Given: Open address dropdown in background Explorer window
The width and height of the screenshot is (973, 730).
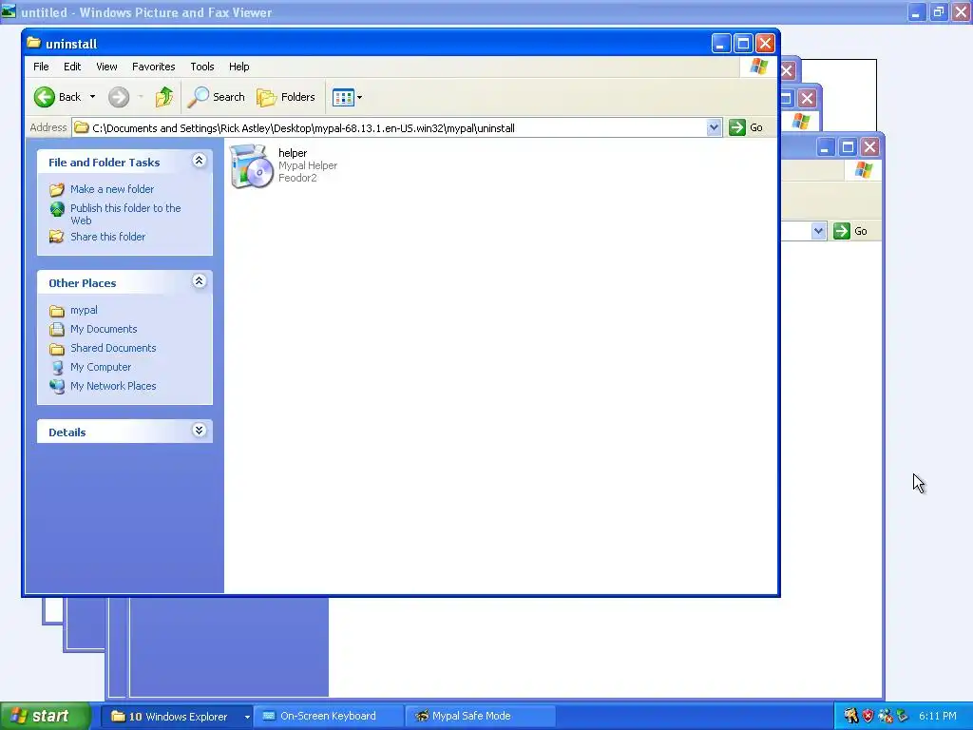Looking at the screenshot, I should coord(818,231).
